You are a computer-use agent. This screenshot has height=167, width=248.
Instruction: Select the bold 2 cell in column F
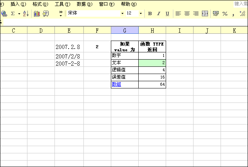(97, 47)
